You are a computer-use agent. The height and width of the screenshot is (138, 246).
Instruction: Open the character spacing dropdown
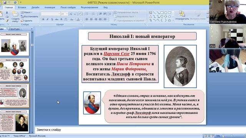pos(66,20)
